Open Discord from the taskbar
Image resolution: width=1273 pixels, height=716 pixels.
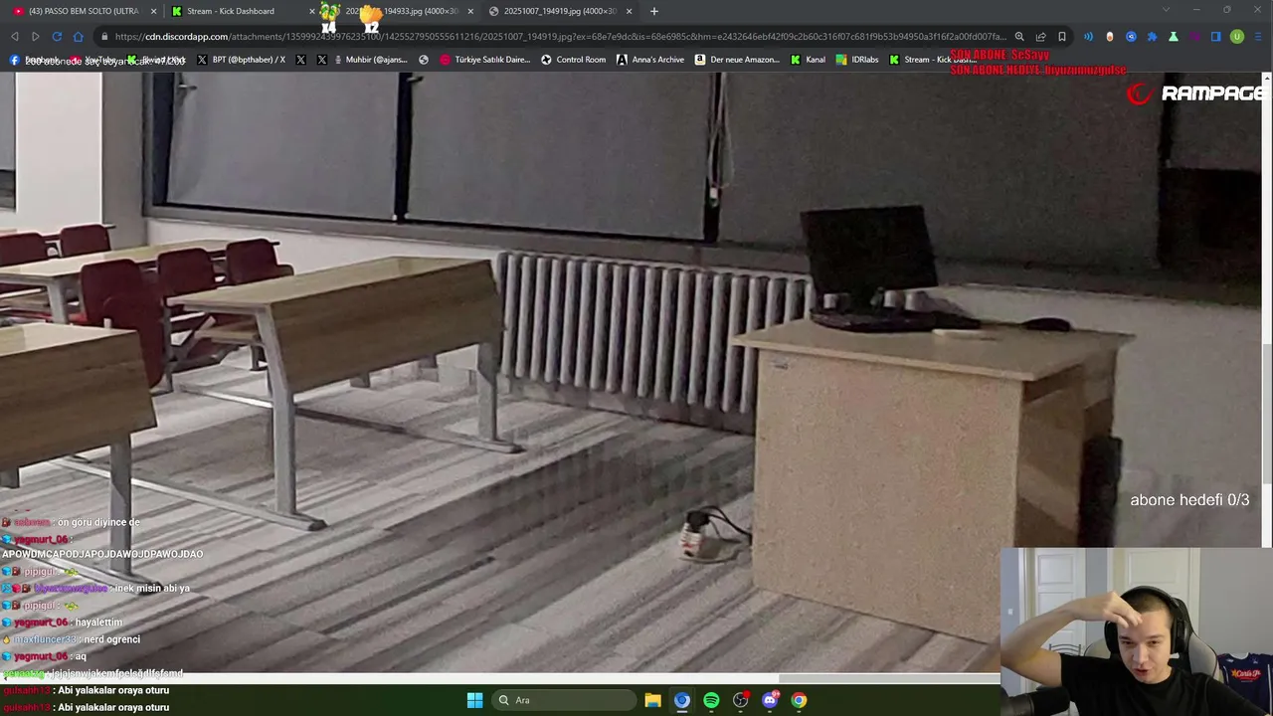click(x=770, y=700)
